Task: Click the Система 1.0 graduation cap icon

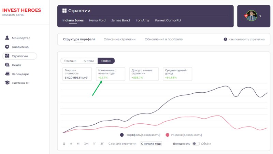Action: click(x=7, y=83)
